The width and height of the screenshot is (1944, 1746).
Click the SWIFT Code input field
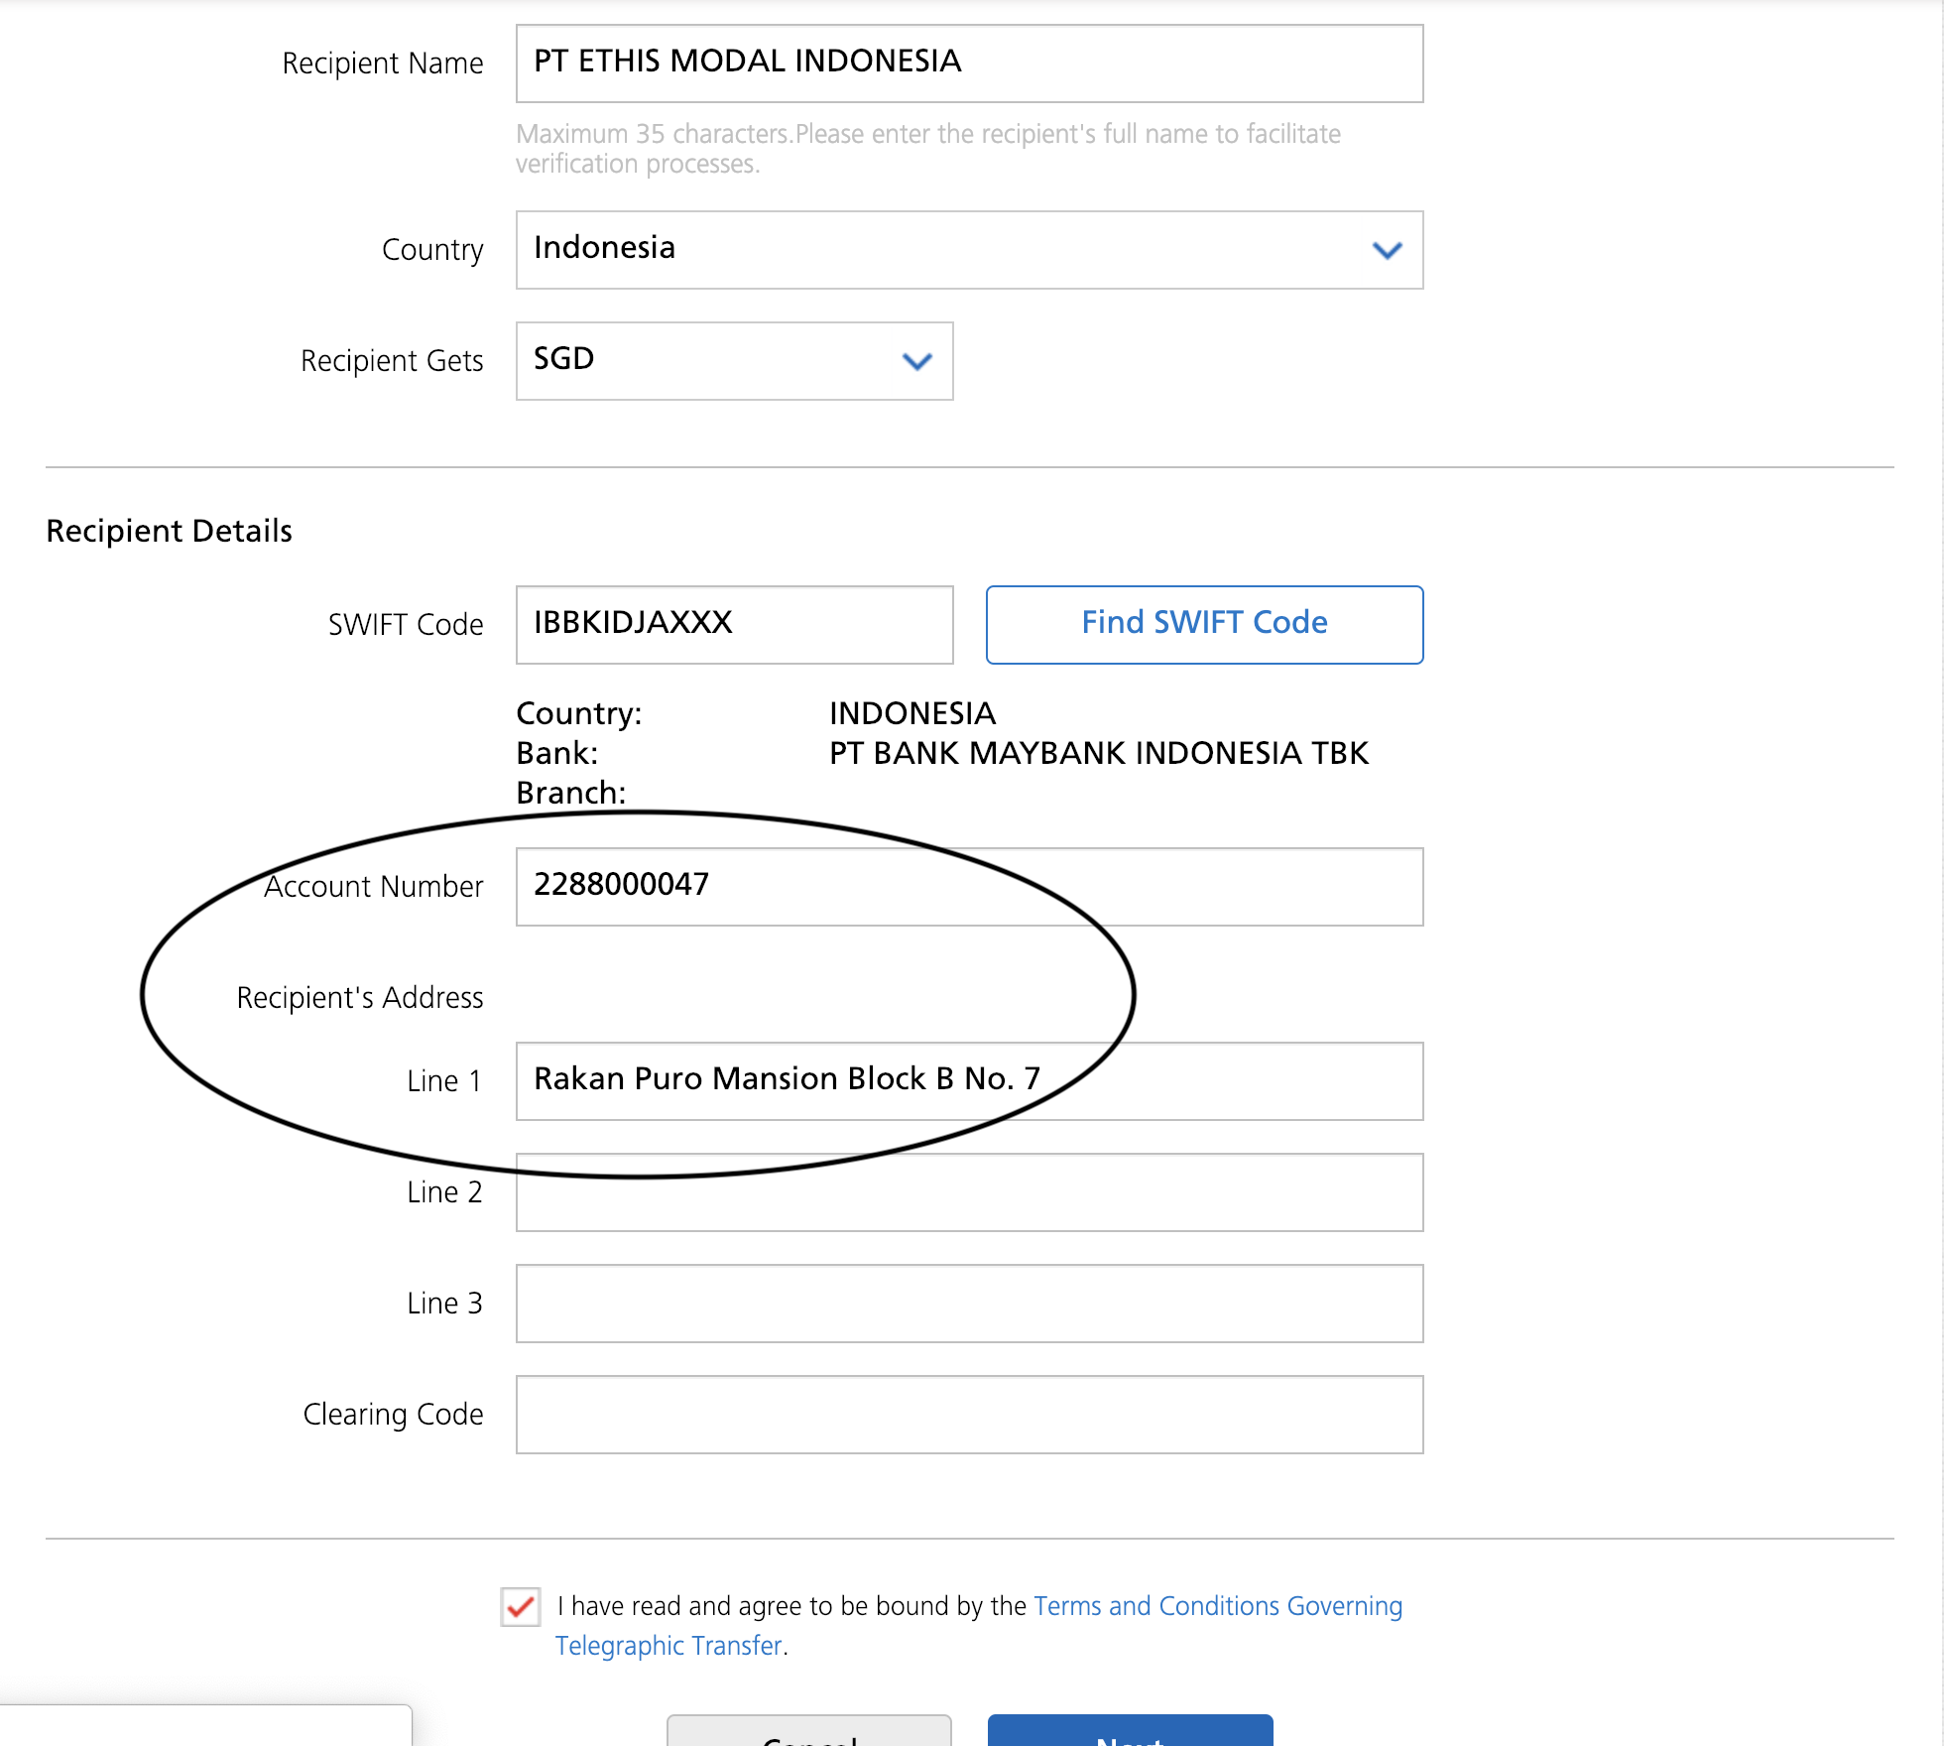[x=734, y=625]
